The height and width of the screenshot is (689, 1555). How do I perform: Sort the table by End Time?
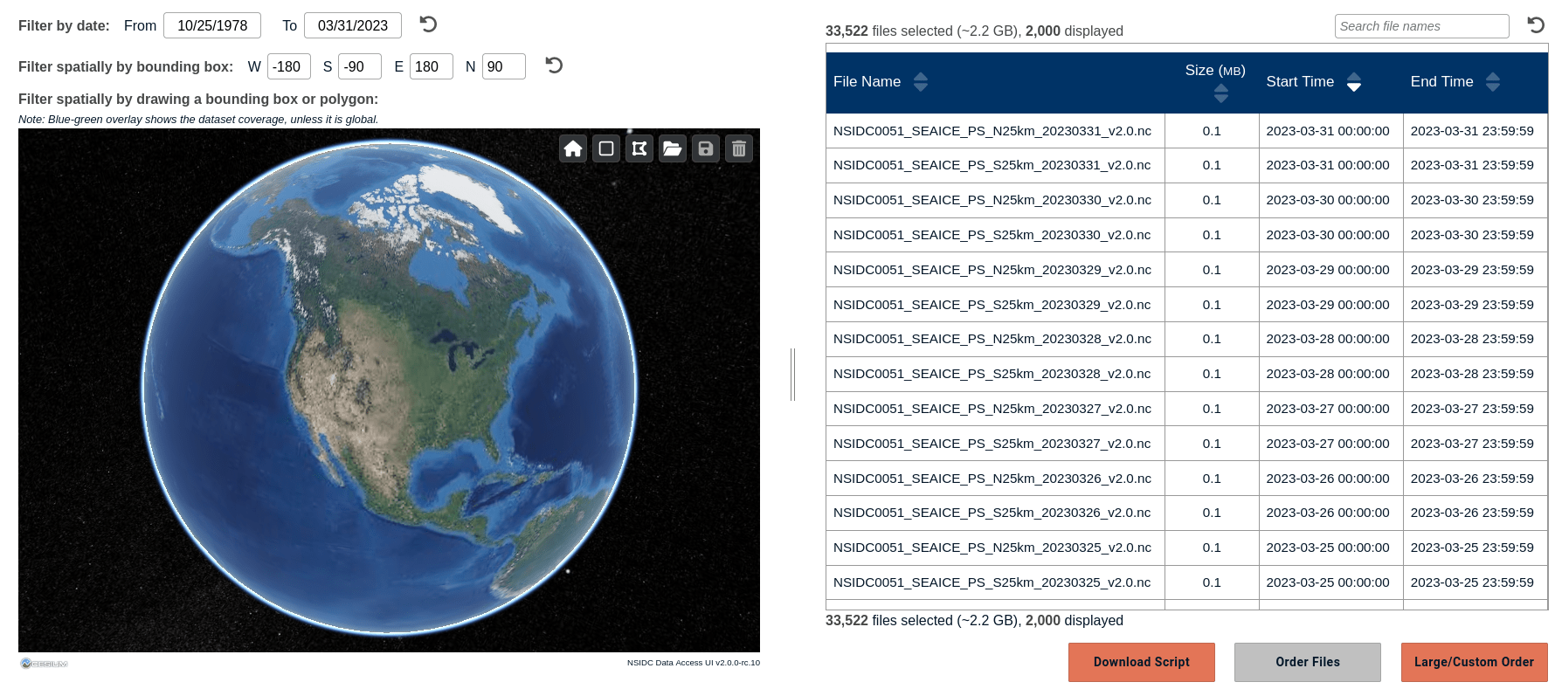click(1493, 82)
